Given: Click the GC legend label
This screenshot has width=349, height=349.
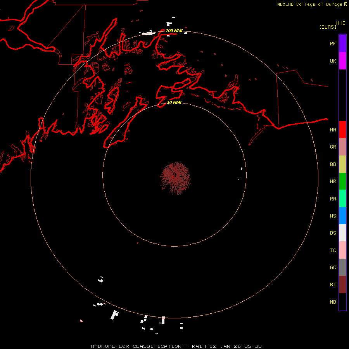Looking at the screenshot, I should pyautogui.click(x=333, y=268).
